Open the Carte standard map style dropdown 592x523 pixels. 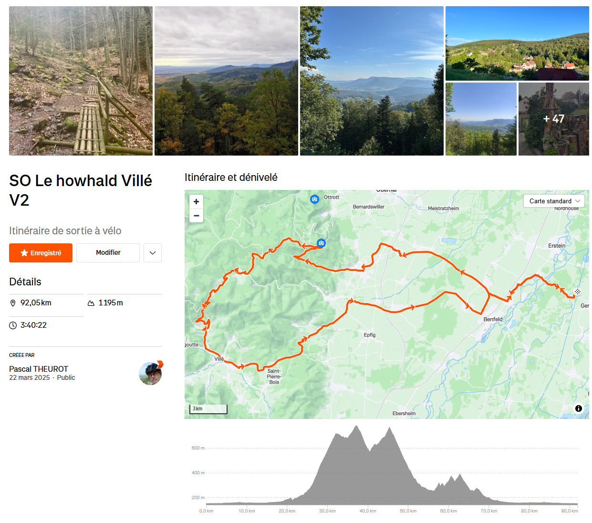coord(554,201)
